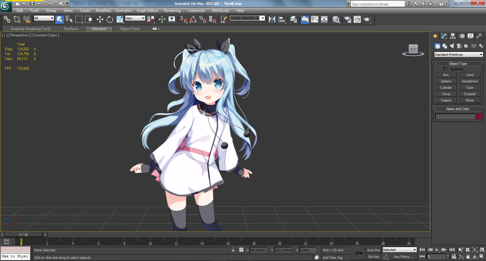Switch to Hierarchy command panel tab
This screenshot has width=486, height=261.
(x=453, y=36)
